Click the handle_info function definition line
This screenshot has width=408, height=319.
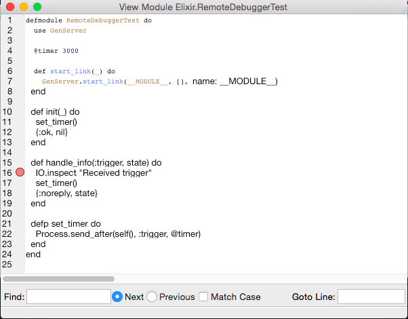[x=96, y=163]
